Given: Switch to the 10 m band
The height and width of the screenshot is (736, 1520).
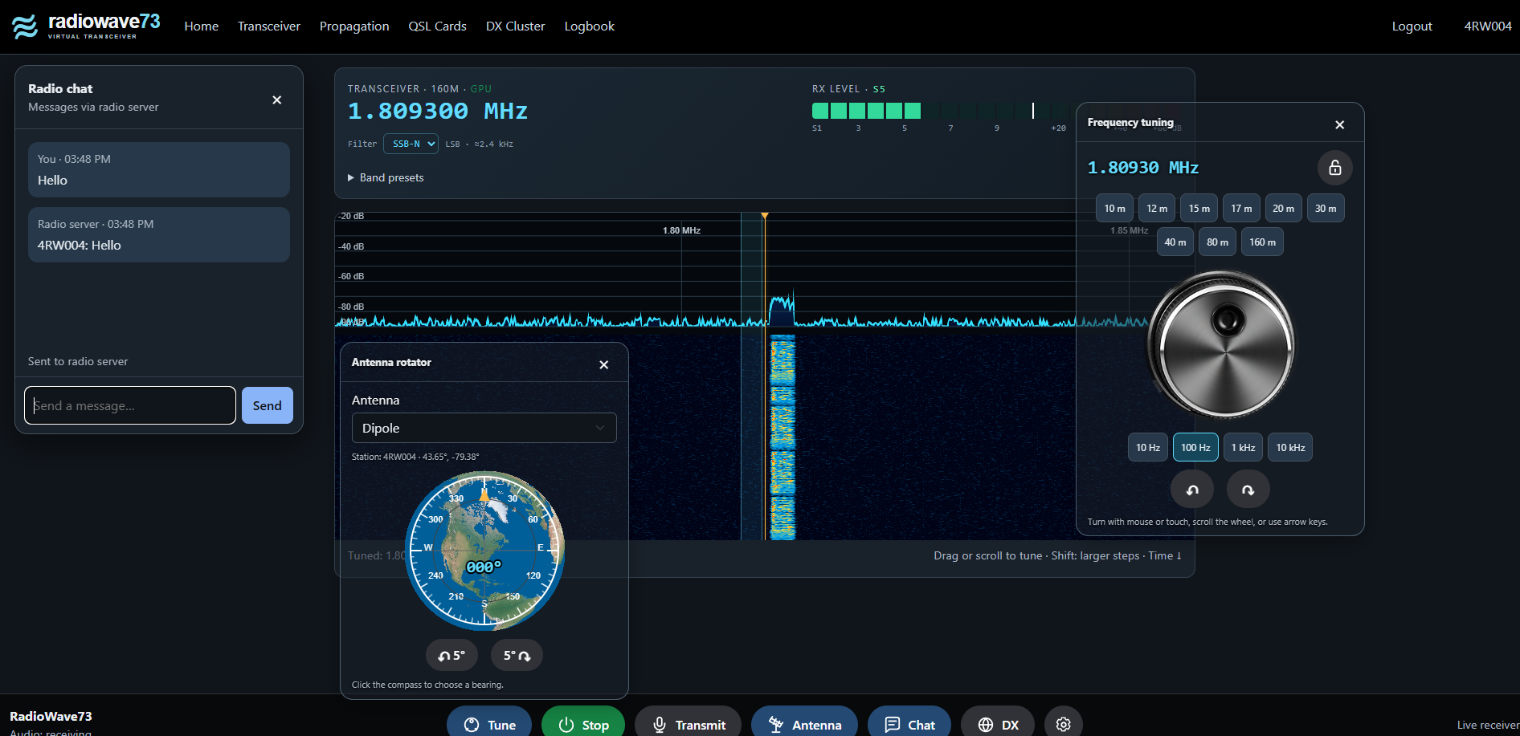Looking at the screenshot, I should point(1114,209).
